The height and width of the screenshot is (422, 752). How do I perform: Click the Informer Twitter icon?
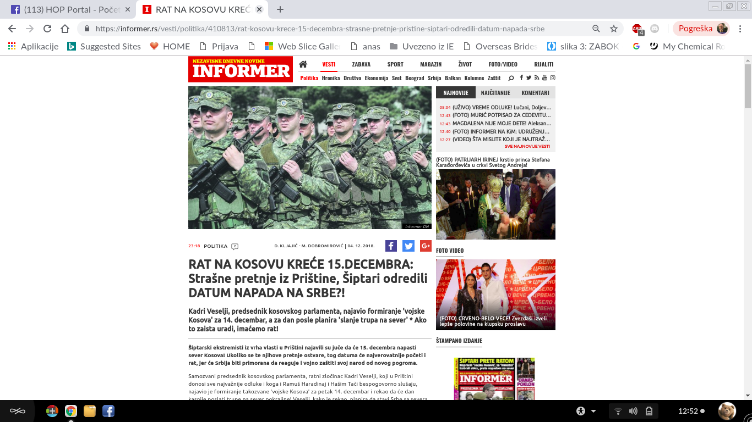[x=528, y=77]
